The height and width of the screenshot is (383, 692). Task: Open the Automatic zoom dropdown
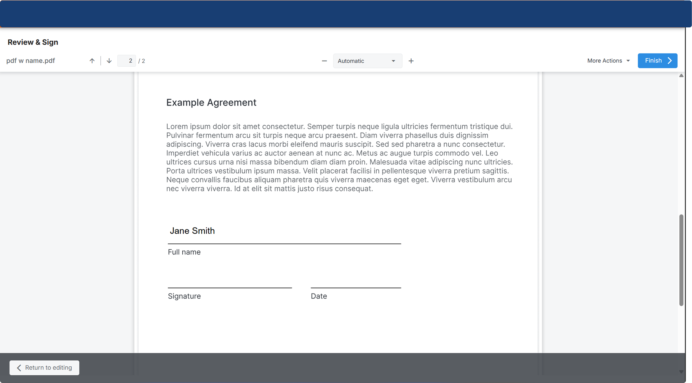point(367,61)
